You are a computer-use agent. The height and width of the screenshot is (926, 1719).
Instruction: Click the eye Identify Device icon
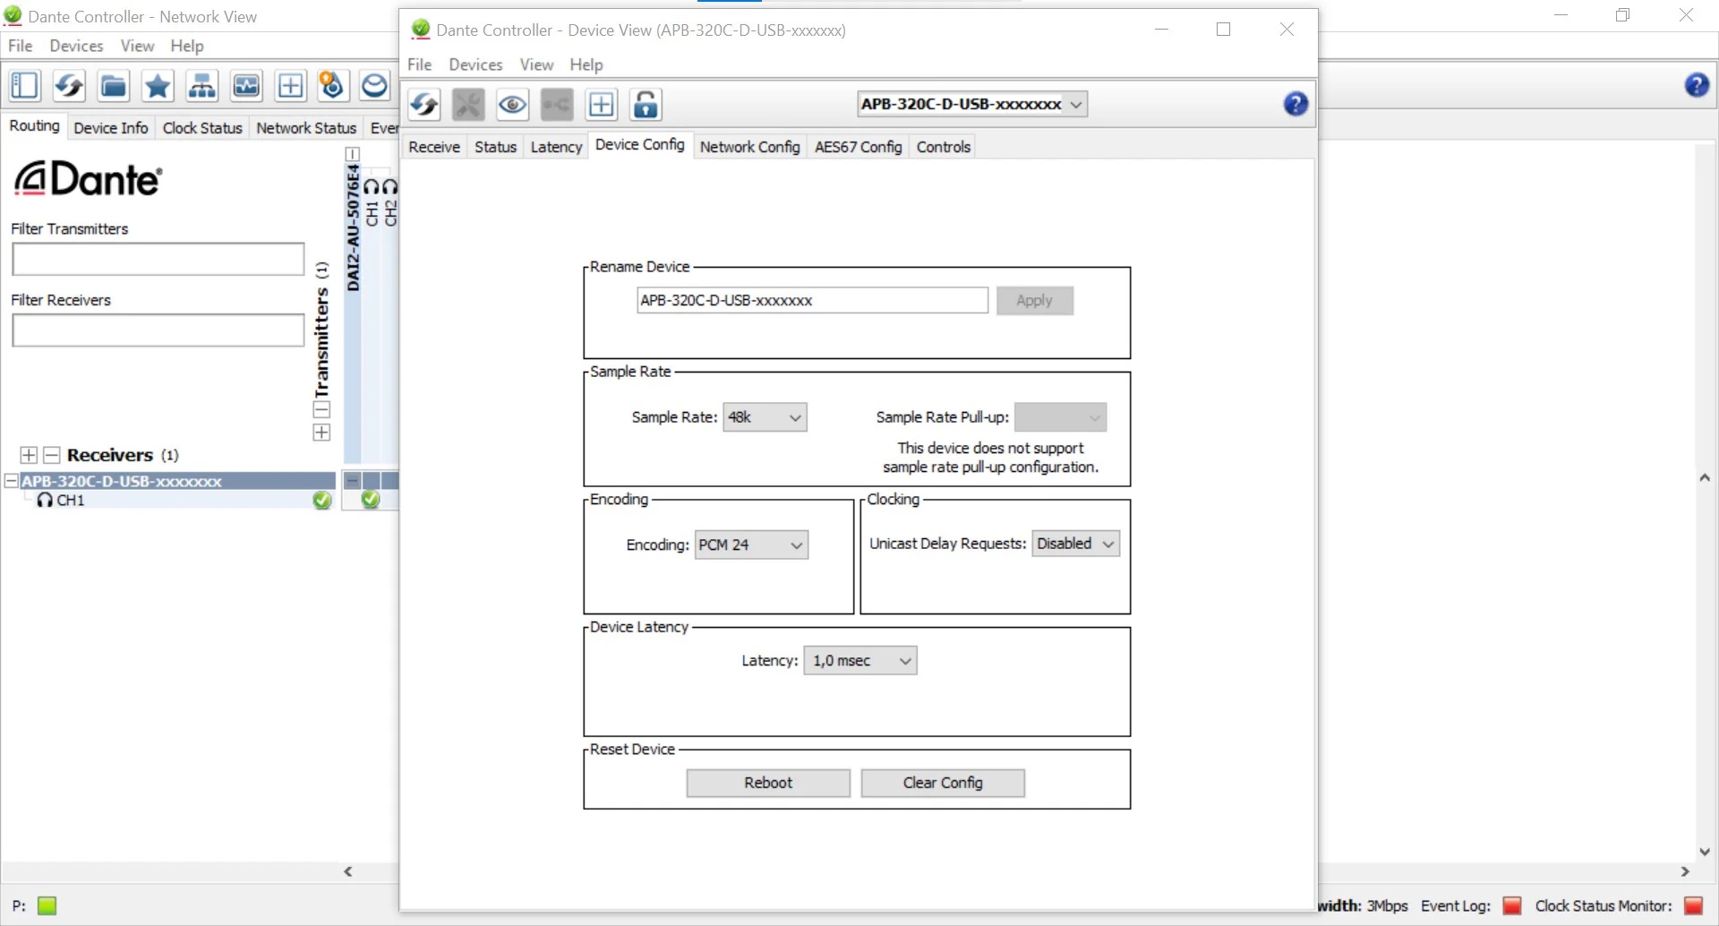[x=512, y=105]
